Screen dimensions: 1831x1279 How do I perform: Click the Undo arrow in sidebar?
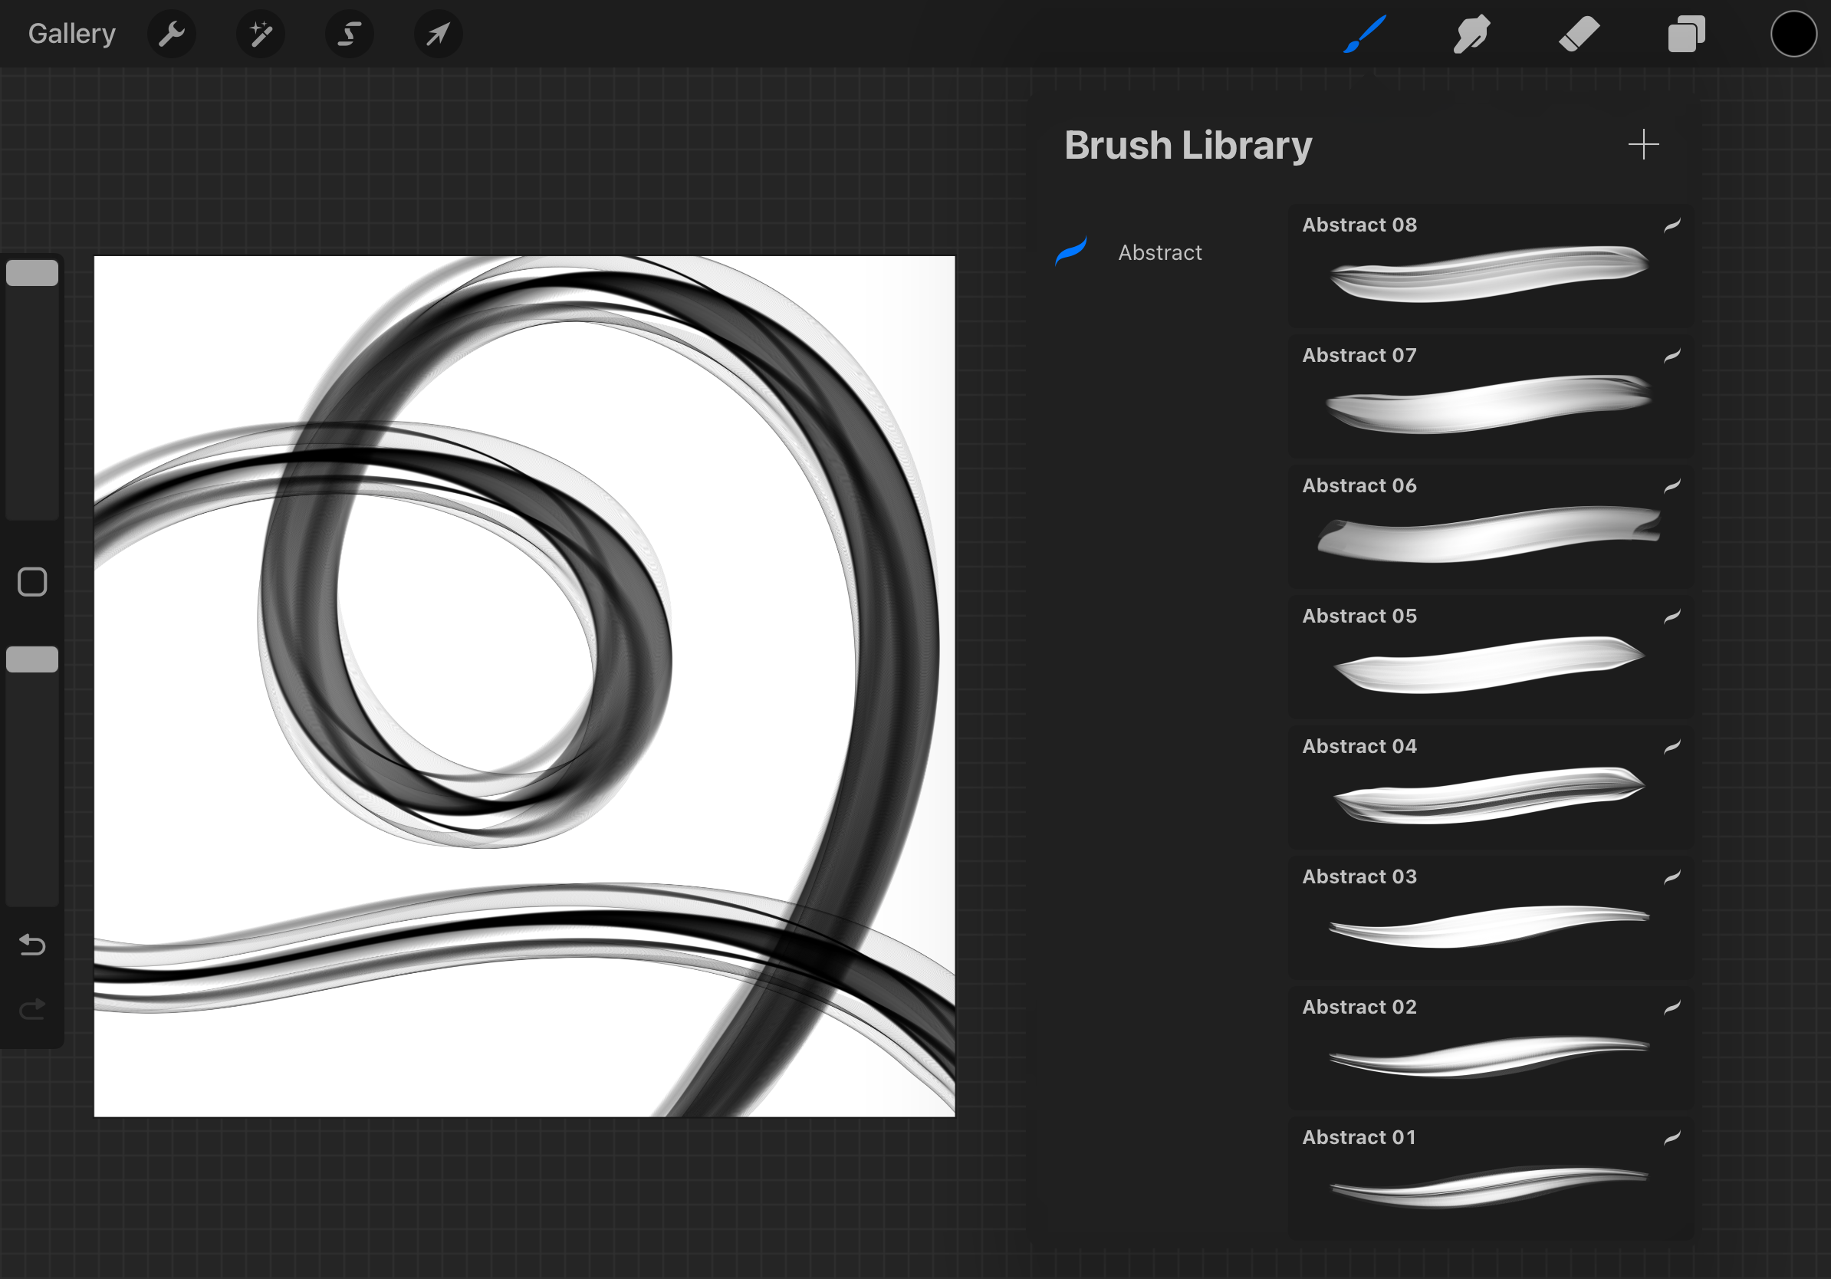pyautogui.click(x=32, y=945)
